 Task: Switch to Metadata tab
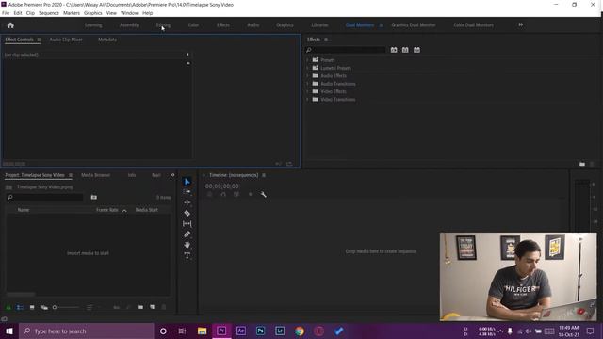[107, 40]
